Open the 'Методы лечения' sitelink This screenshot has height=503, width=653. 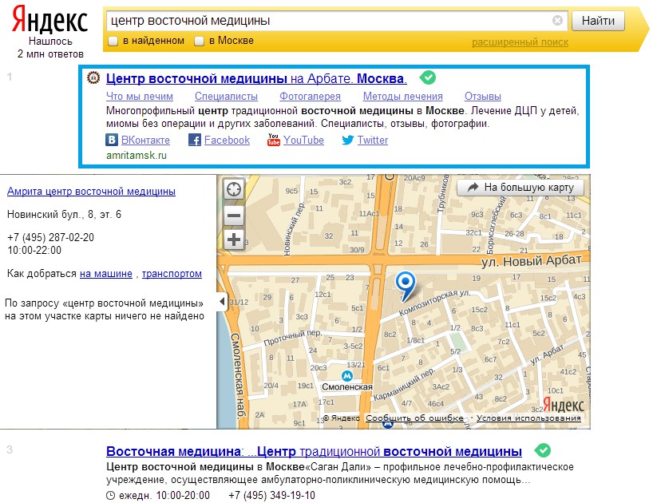(x=402, y=96)
